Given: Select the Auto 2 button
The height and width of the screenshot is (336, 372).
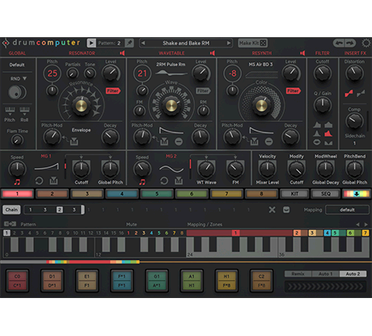Looking at the screenshot, I should (x=353, y=274).
